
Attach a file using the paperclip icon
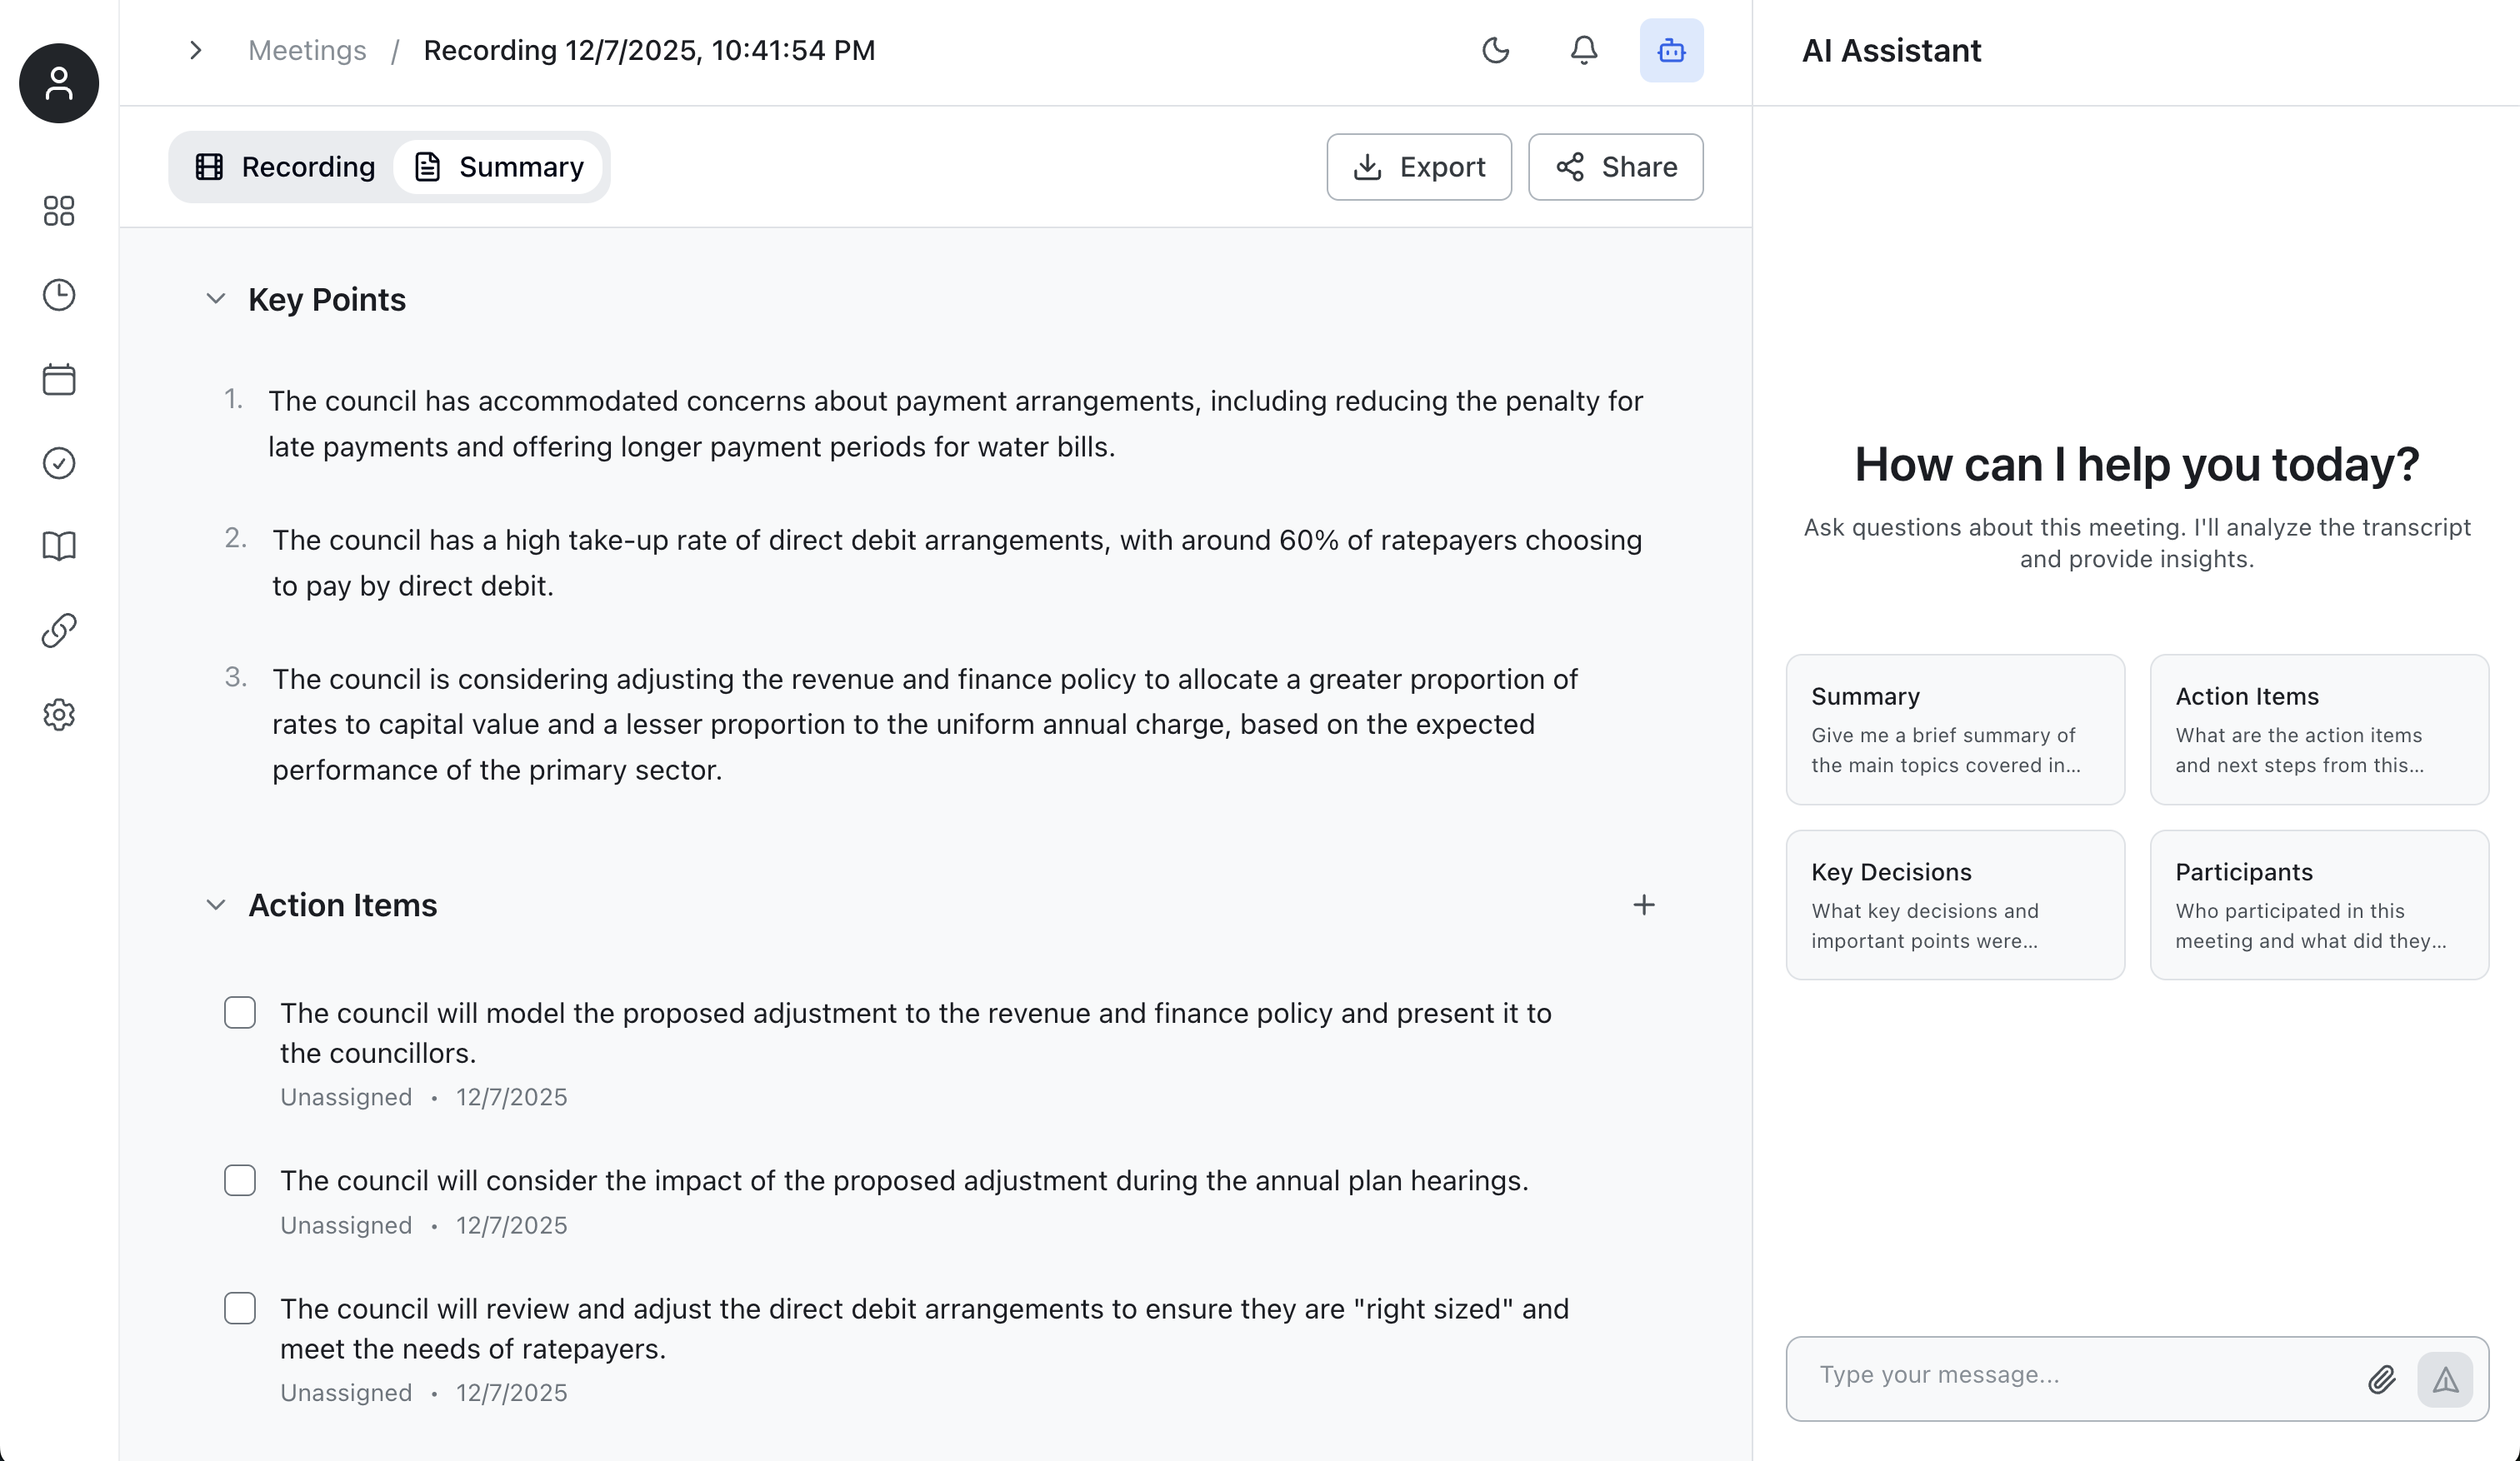tap(2382, 1378)
